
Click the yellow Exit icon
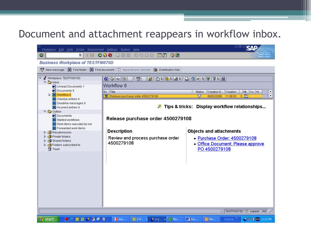(105, 55)
